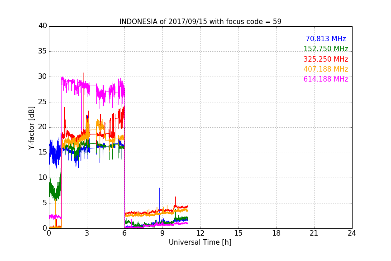Select the 70.813 MHz legend label
Viewport: 391px width, 261px height.
pyautogui.click(x=326, y=39)
